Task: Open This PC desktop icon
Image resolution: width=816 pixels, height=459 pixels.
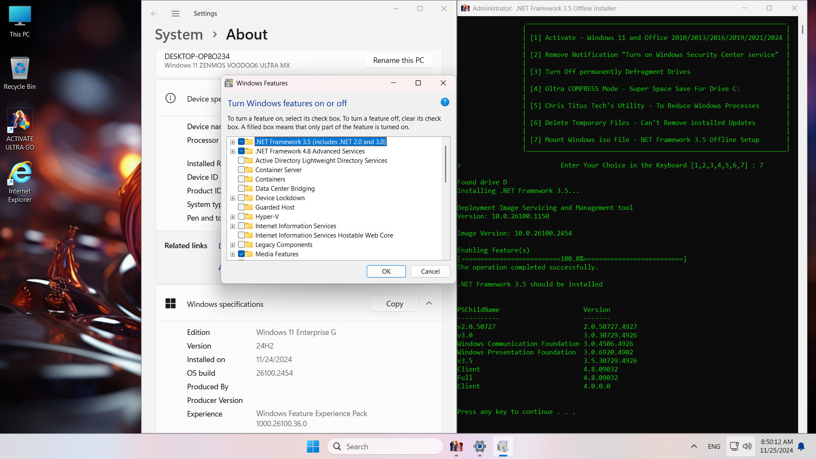Action: pyautogui.click(x=20, y=22)
